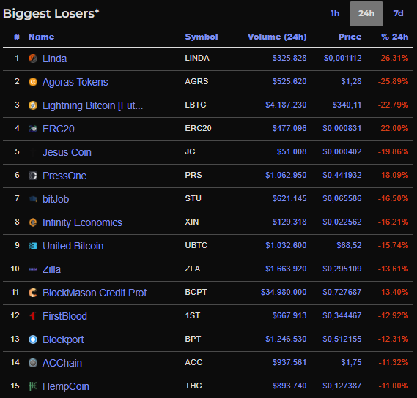Open the Agoras Tokens link
This screenshot has height=398, width=417.
pos(75,82)
